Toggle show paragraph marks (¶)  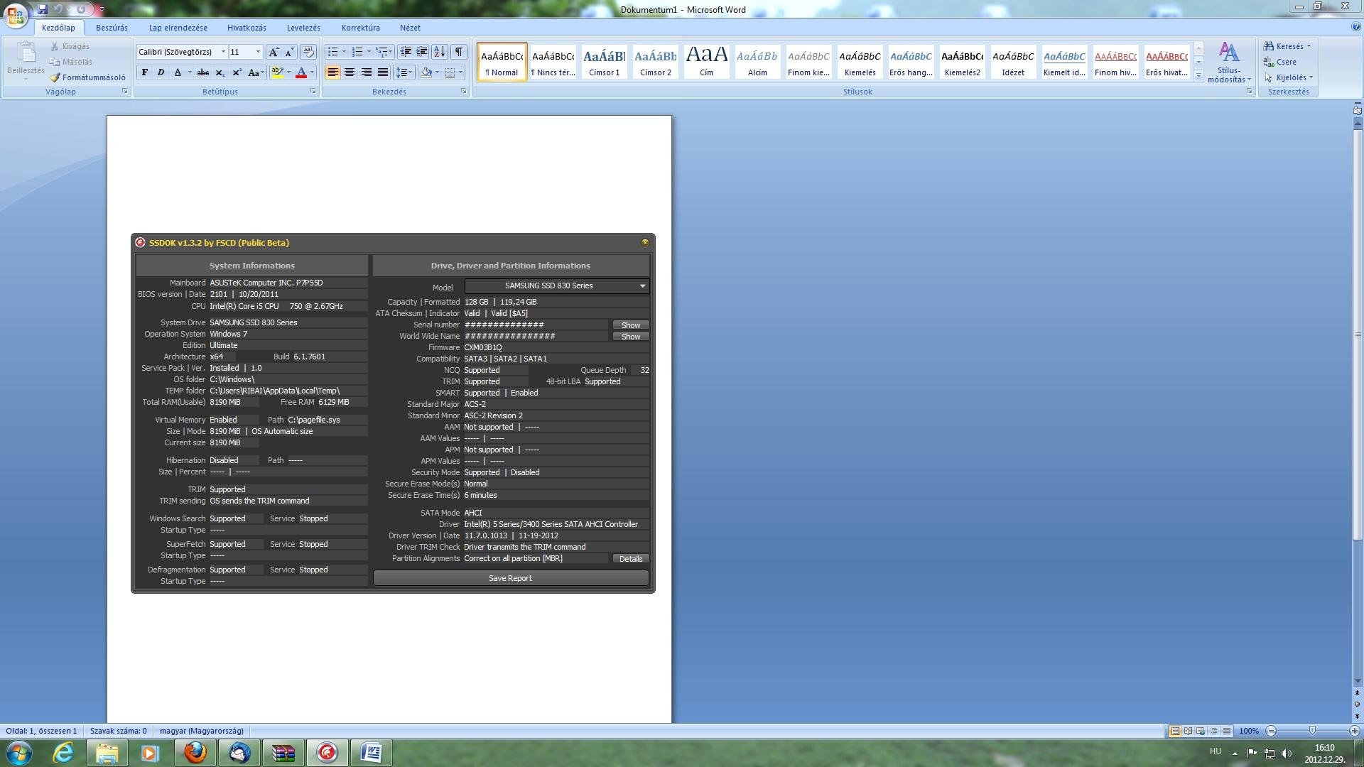pyautogui.click(x=459, y=52)
